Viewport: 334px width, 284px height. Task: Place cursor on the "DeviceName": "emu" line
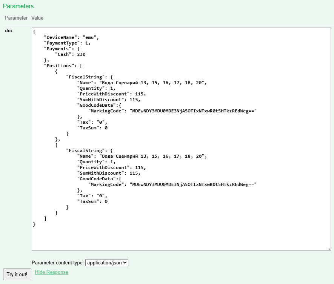click(x=71, y=37)
